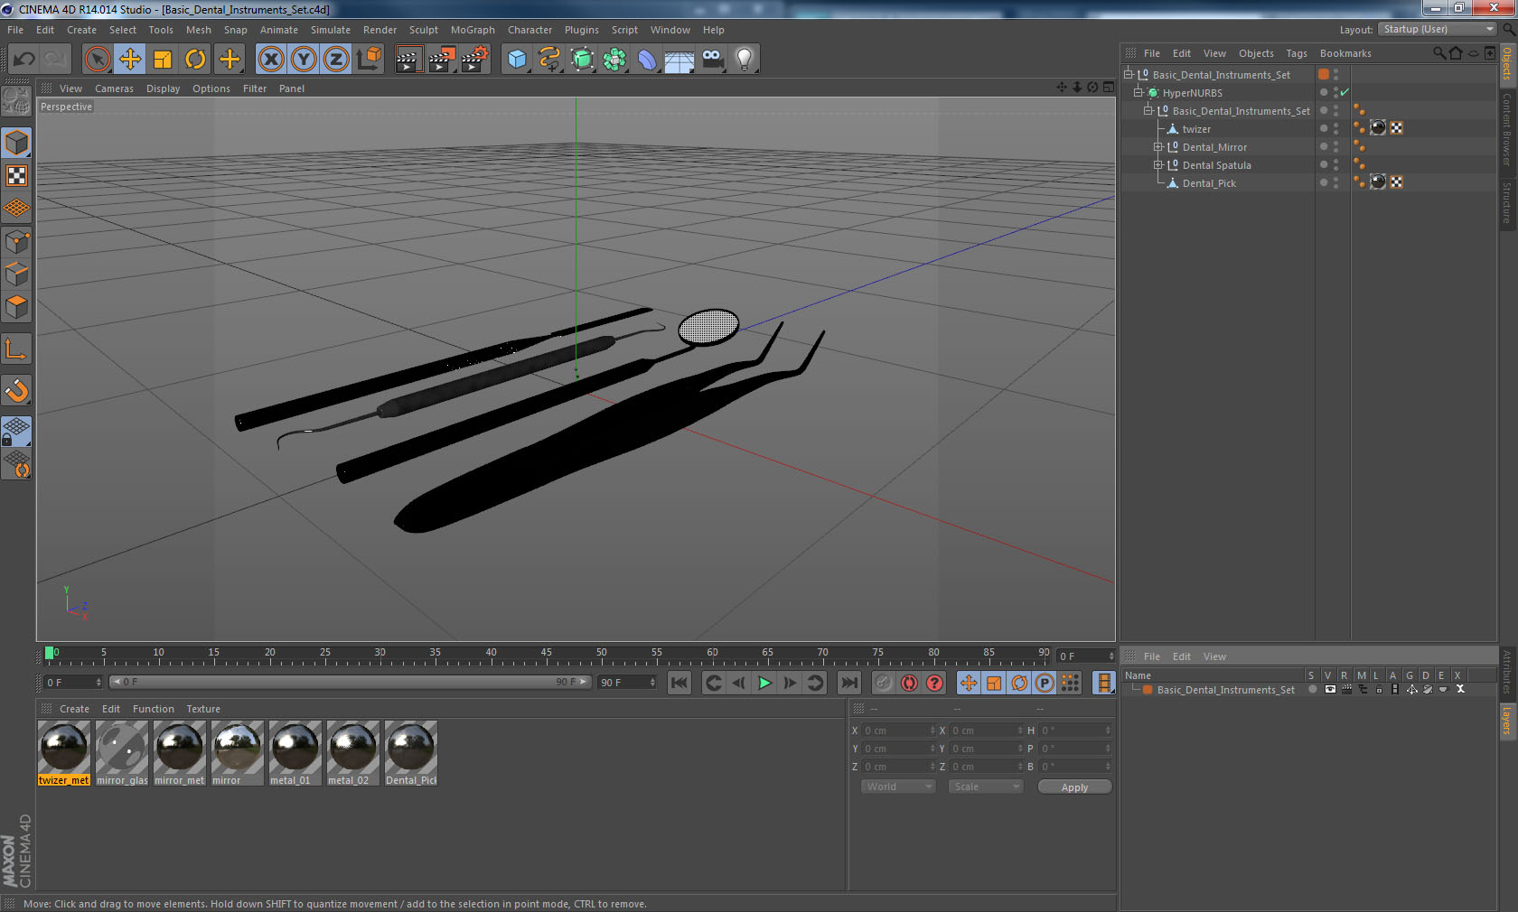
Task: Open the Light object icon
Action: tap(744, 60)
